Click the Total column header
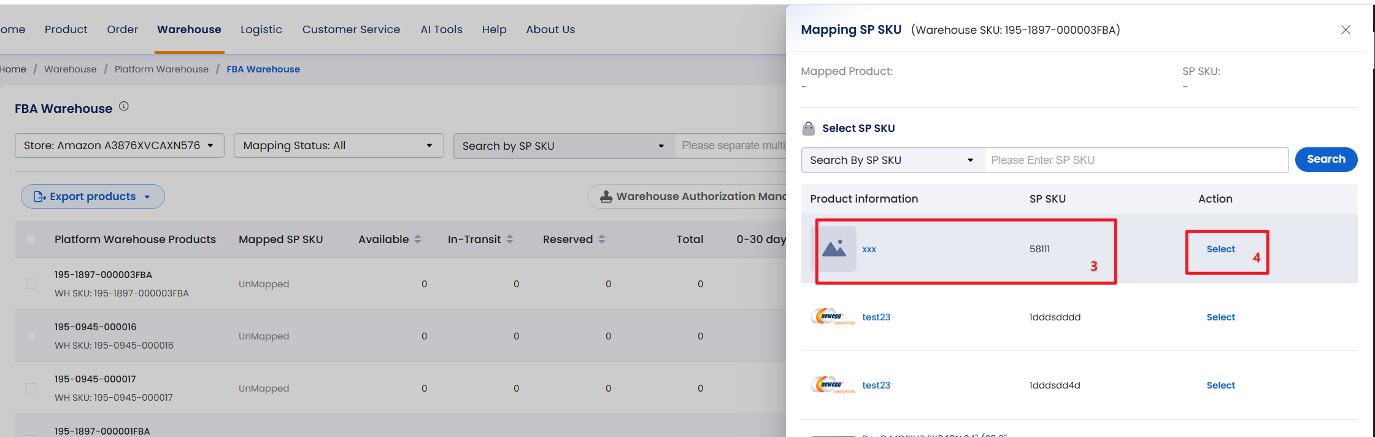Viewport: 1375px width, 437px height. pyautogui.click(x=690, y=239)
